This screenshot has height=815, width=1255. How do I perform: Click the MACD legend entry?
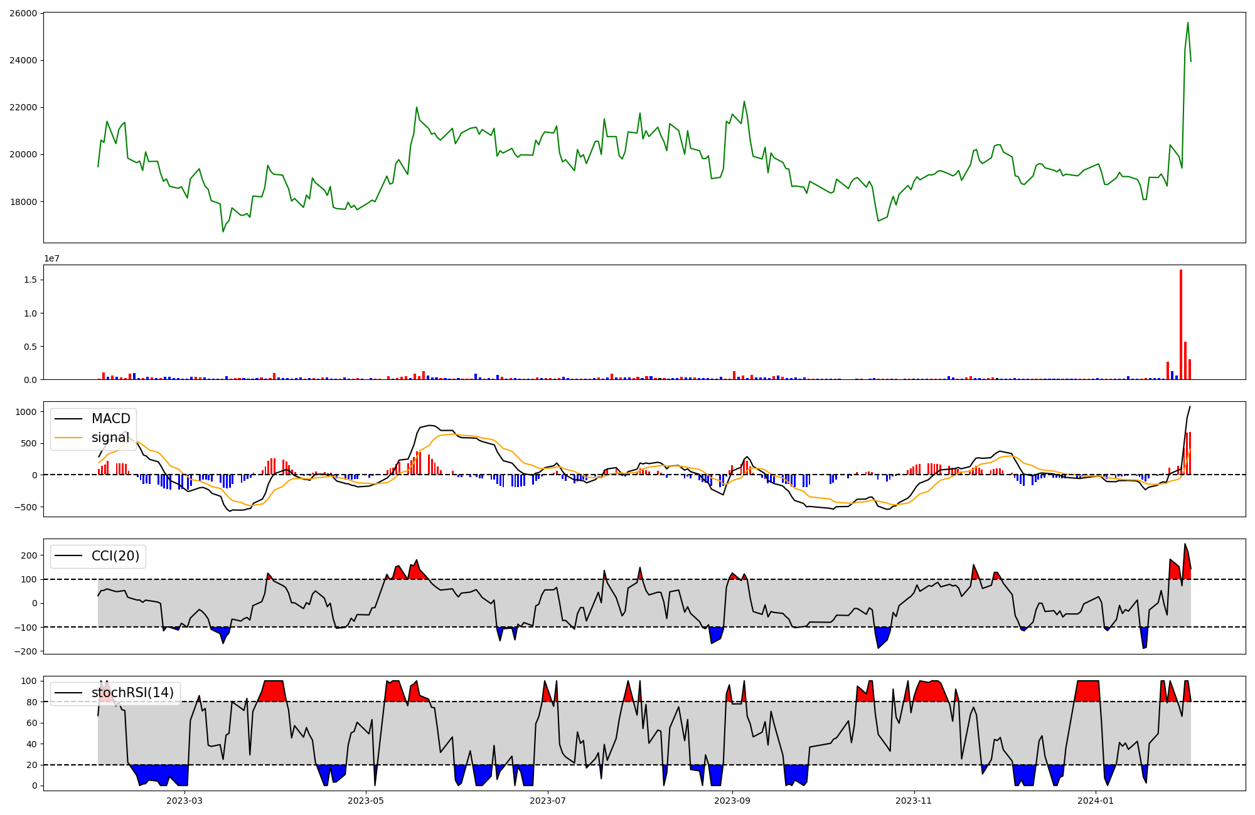(110, 419)
